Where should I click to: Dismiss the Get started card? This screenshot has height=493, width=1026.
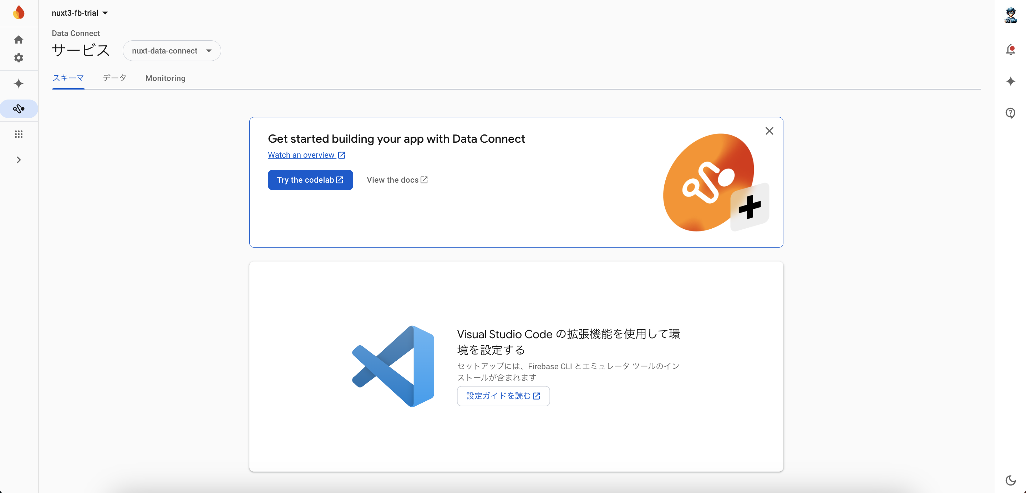coord(769,131)
